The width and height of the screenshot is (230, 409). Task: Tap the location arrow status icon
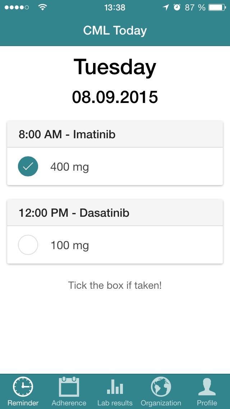click(x=166, y=7)
